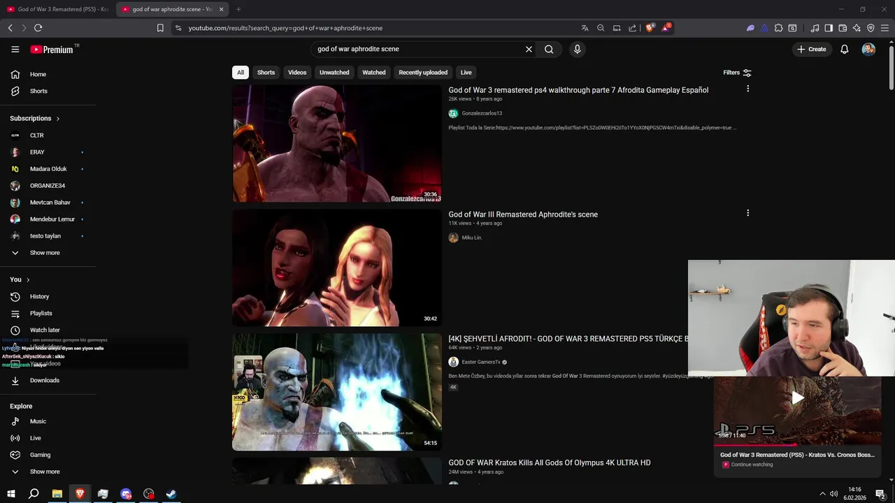Toggle browser sidebar panel icon

click(829, 28)
